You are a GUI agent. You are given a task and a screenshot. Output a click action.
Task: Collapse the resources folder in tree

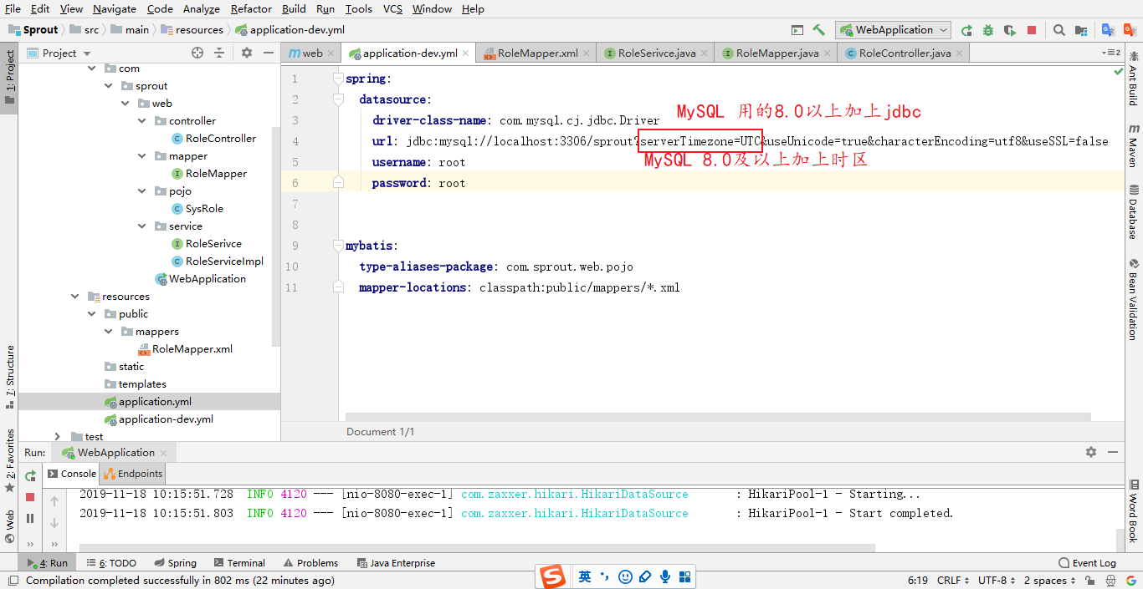[x=75, y=297]
